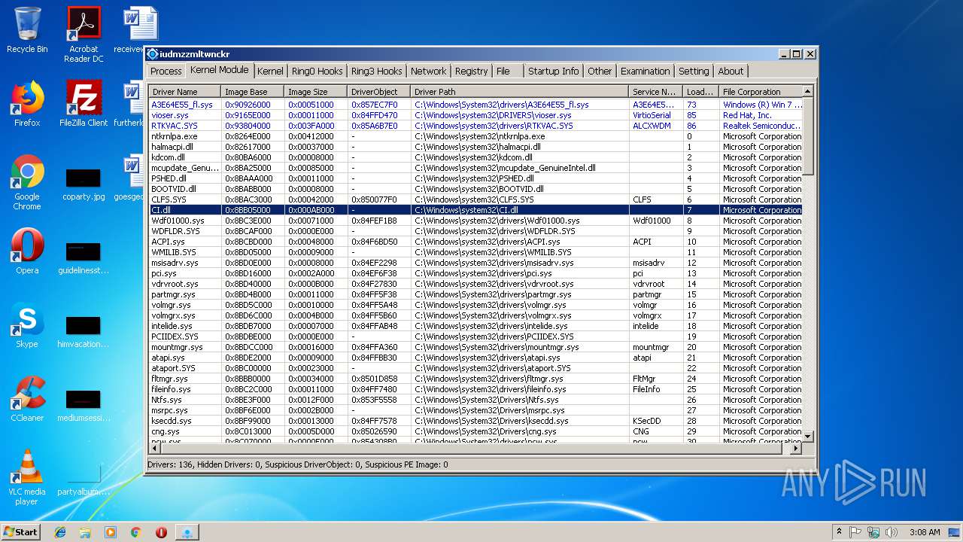Sort by Driver Path column header
This screenshot has width=963, height=542.
click(x=520, y=92)
